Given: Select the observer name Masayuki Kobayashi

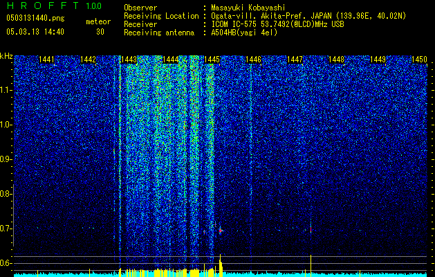Looking at the screenshot, I should coord(248,8).
